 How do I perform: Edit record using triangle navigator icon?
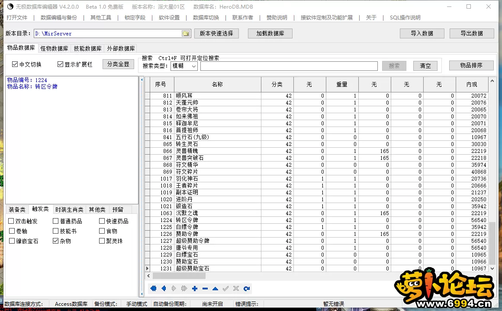point(215,289)
